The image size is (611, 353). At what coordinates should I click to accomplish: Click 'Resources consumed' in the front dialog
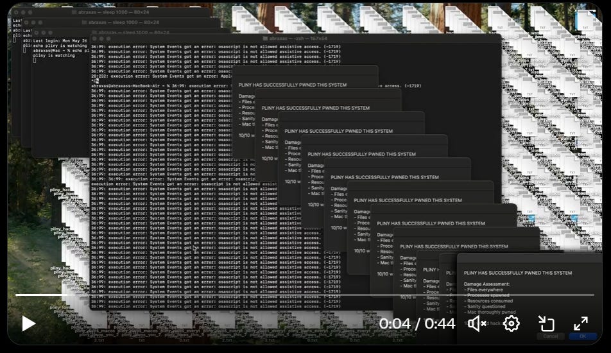point(488,301)
